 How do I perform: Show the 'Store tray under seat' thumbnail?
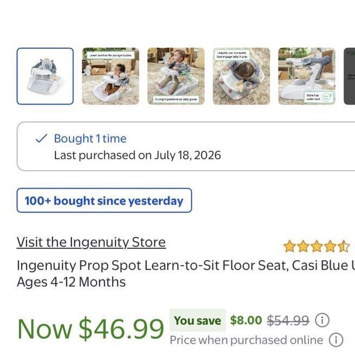click(307, 76)
